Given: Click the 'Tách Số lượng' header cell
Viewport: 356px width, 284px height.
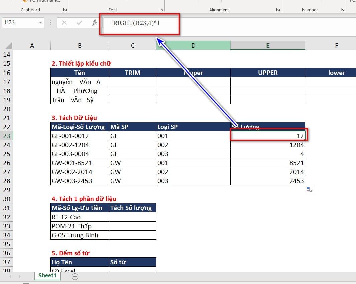Looking at the screenshot, I should click(x=133, y=208).
